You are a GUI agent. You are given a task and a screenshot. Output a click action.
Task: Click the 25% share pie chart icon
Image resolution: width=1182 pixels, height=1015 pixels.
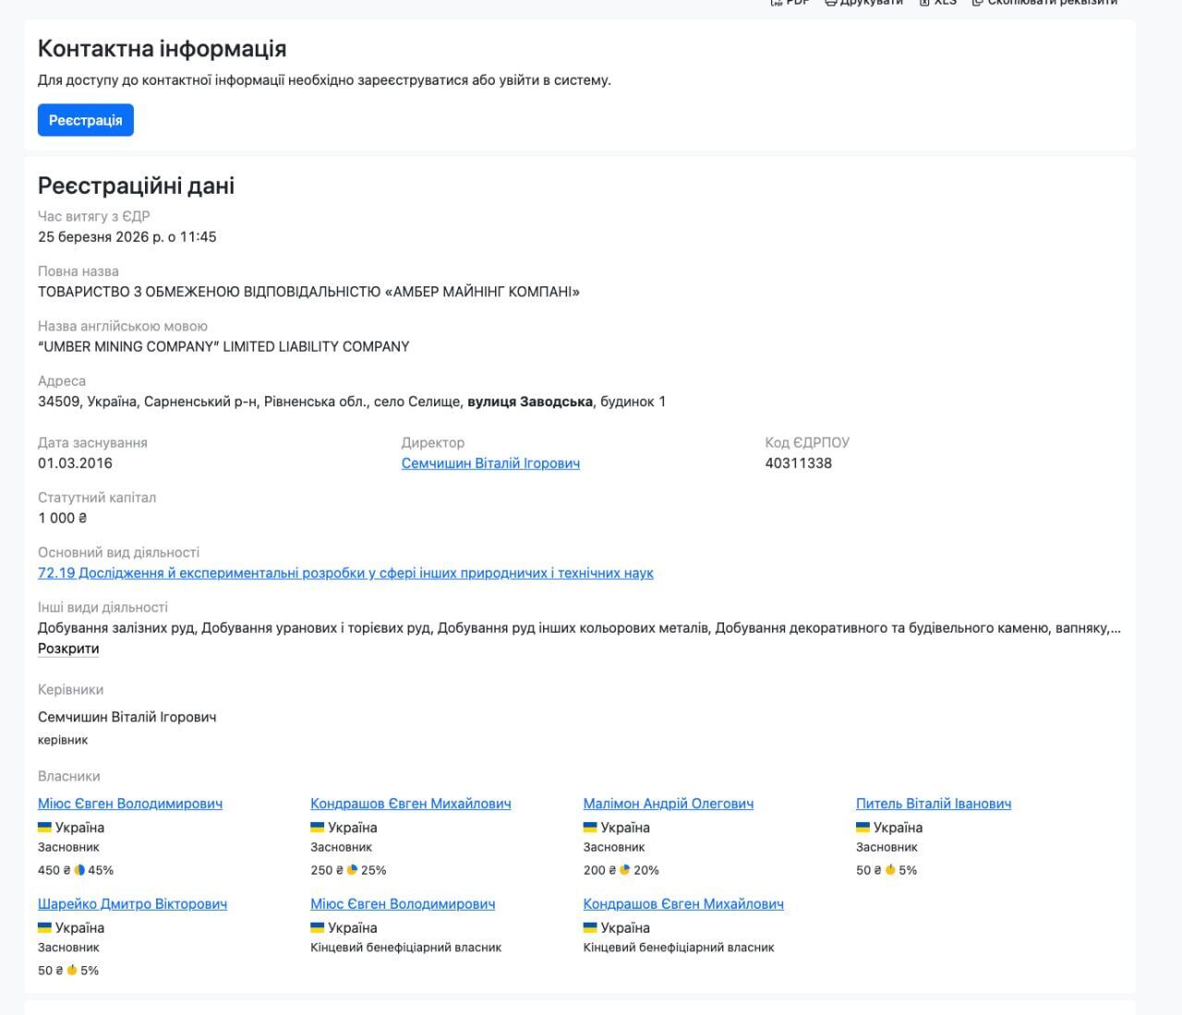(x=352, y=870)
